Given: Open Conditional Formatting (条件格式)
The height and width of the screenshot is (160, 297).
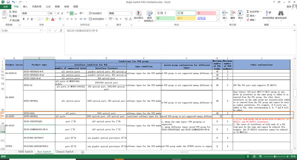Looking at the screenshot, I should point(138,15).
